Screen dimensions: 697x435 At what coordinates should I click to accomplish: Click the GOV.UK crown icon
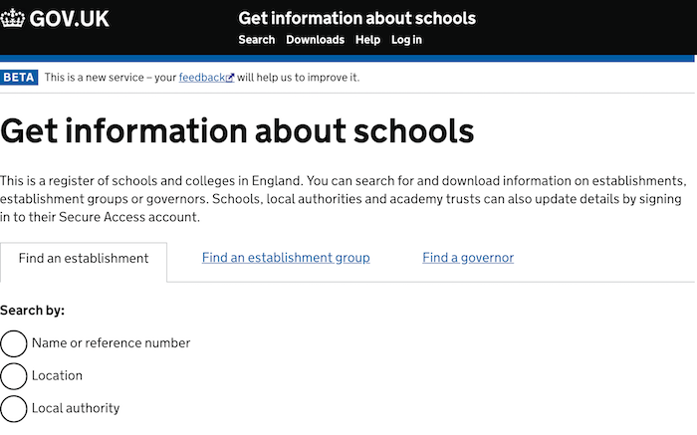[x=14, y=18]
